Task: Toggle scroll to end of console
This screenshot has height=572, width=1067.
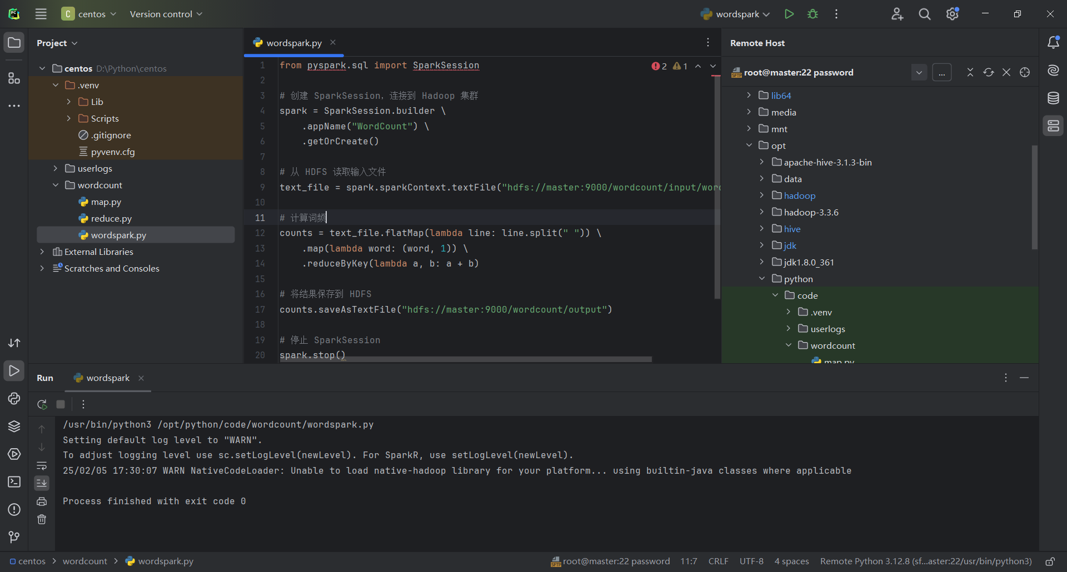Action: 42,483
